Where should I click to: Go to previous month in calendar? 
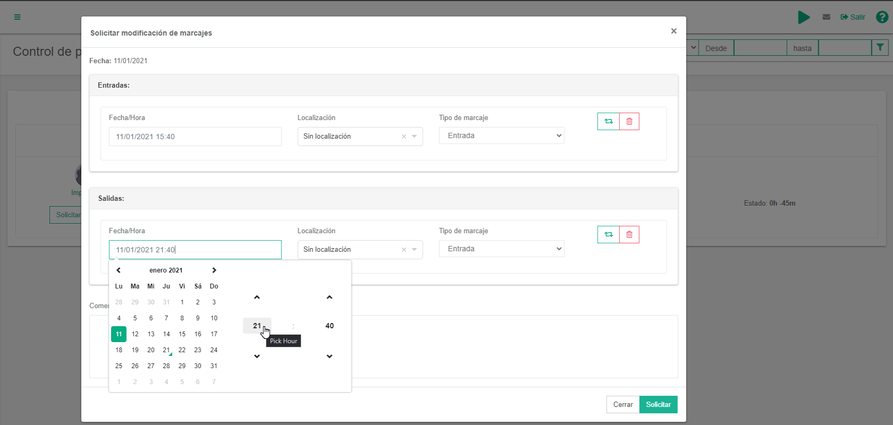pyautogui.click(x=119, y=270)
